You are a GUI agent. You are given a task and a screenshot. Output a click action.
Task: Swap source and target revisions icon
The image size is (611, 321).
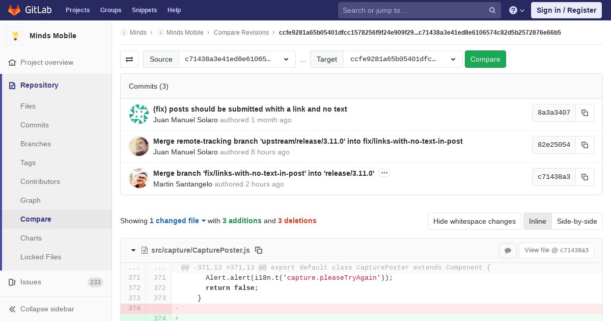[x=129, y=59]
